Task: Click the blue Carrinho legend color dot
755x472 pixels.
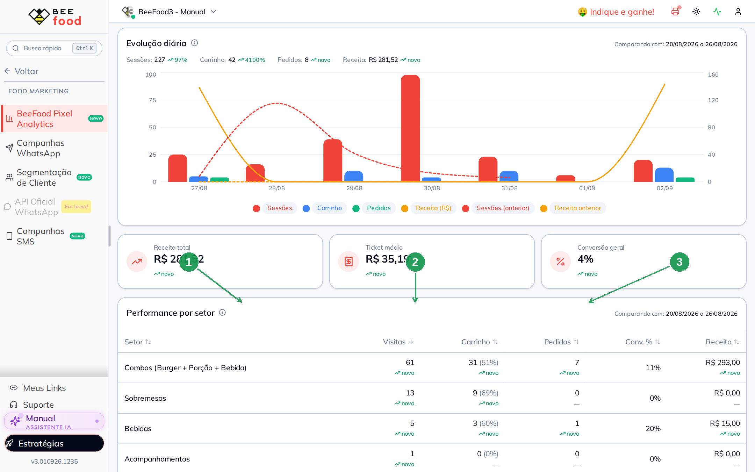Action: pyautogui.click(x=306, y=208)
